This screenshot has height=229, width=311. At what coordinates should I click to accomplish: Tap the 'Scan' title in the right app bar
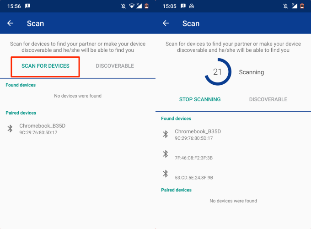point(191,23)
